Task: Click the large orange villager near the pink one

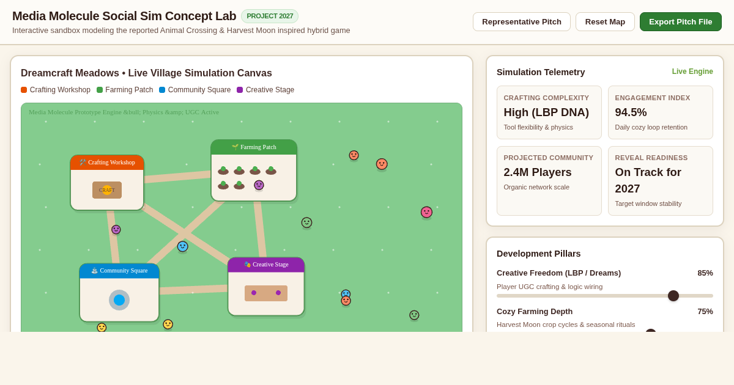Action: [382, 164]
